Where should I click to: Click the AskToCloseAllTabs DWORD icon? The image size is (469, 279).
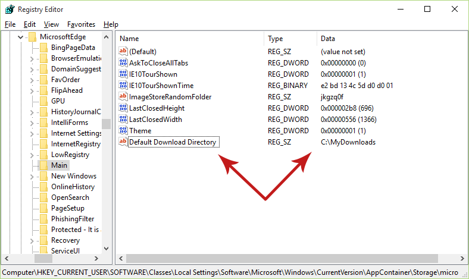tap(123, 62)
